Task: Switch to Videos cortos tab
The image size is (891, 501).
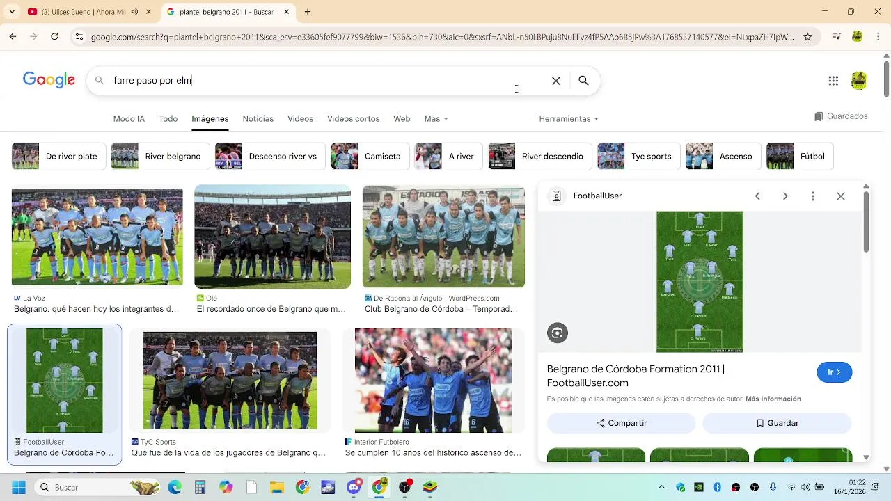Action: coord(354,119)
